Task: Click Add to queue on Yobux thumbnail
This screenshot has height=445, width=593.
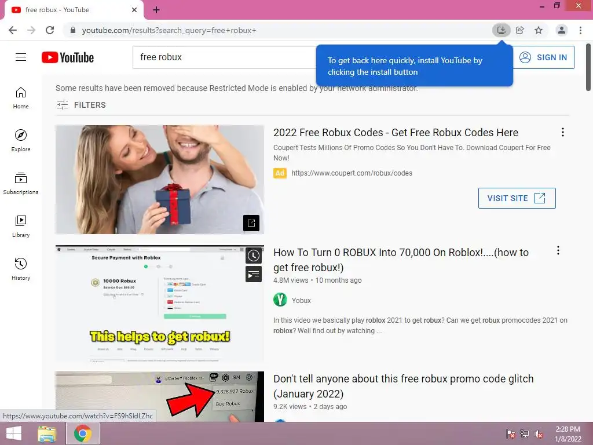Action: (x=254, y=274)
